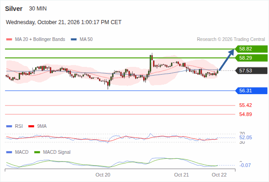Viewport: 269px width, 182px height.
Task: Click the 'Silver' chart title
Action: [14, 9]
